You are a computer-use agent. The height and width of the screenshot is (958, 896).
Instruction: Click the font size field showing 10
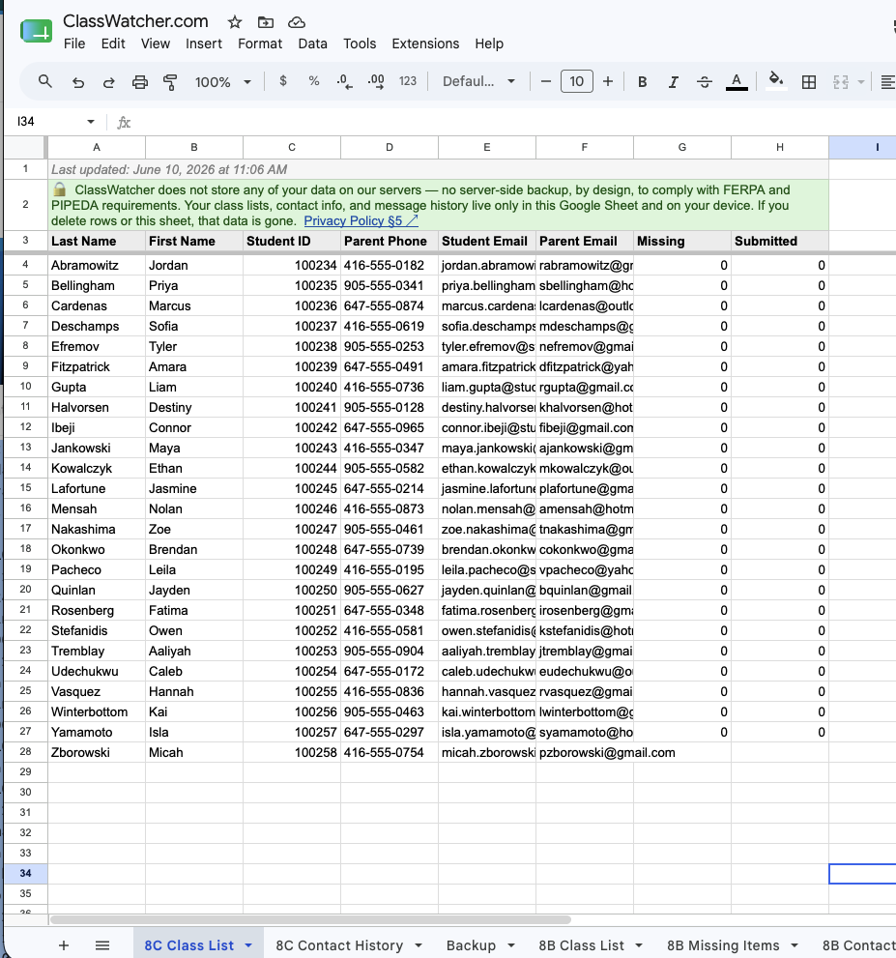click(577, 81)
